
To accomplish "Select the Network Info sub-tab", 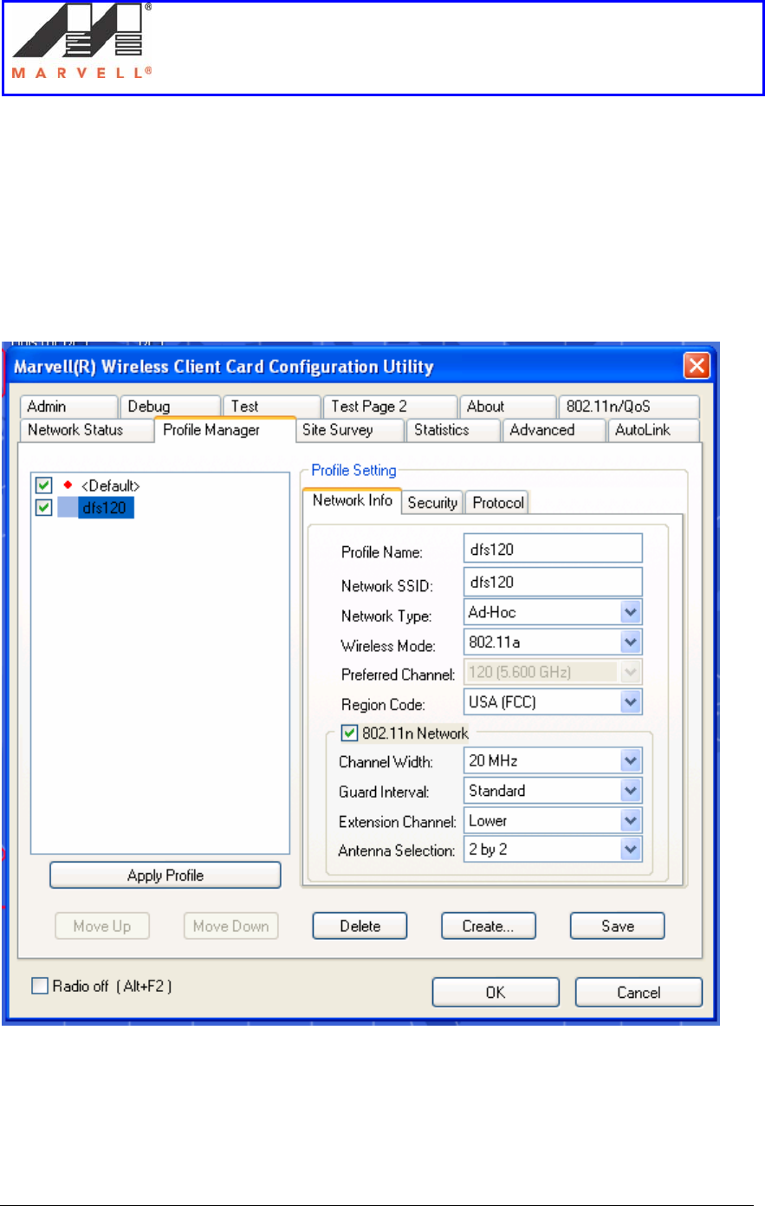I will (352, 501).
